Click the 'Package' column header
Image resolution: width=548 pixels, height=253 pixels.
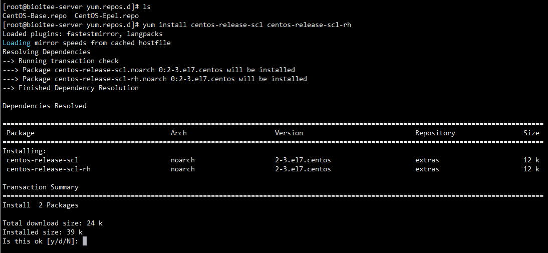click(20, 133)
